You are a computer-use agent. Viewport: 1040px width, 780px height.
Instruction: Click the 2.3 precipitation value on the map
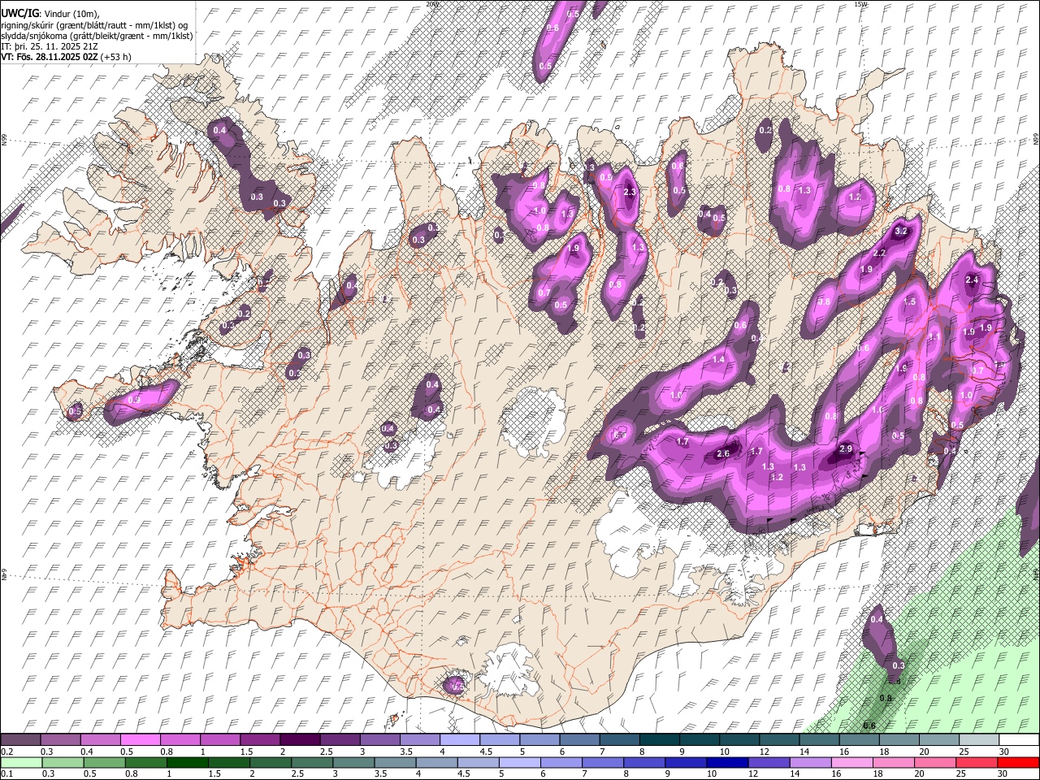coord(630,193)
